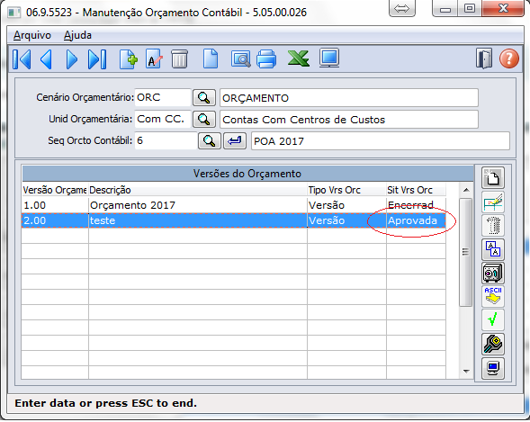Click the Descrição column header

(198, 190)
